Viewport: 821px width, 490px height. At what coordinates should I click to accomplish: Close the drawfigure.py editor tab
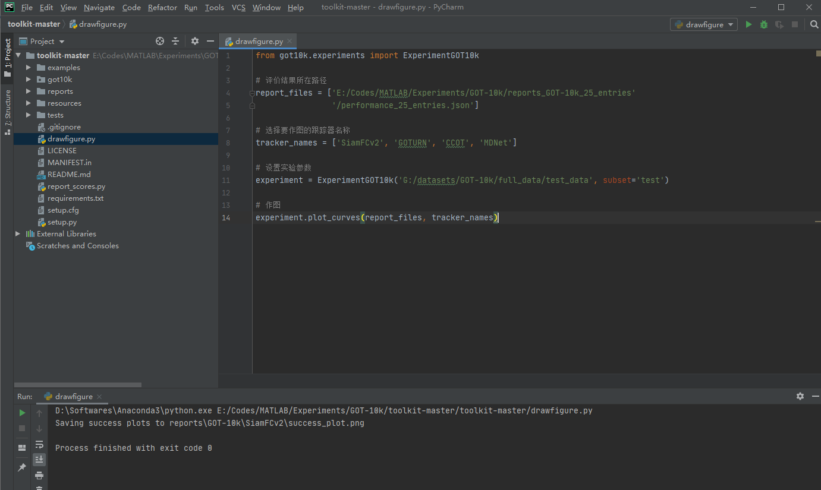click(290, 42)
